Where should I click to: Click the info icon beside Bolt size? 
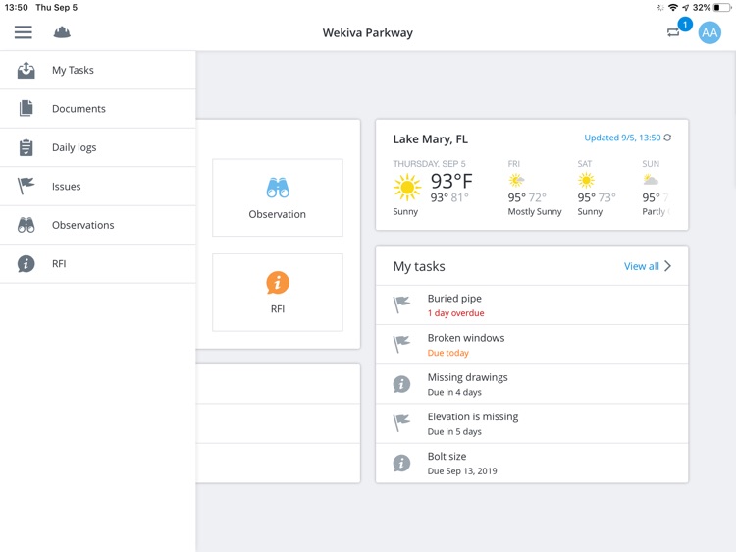(401, 464)
